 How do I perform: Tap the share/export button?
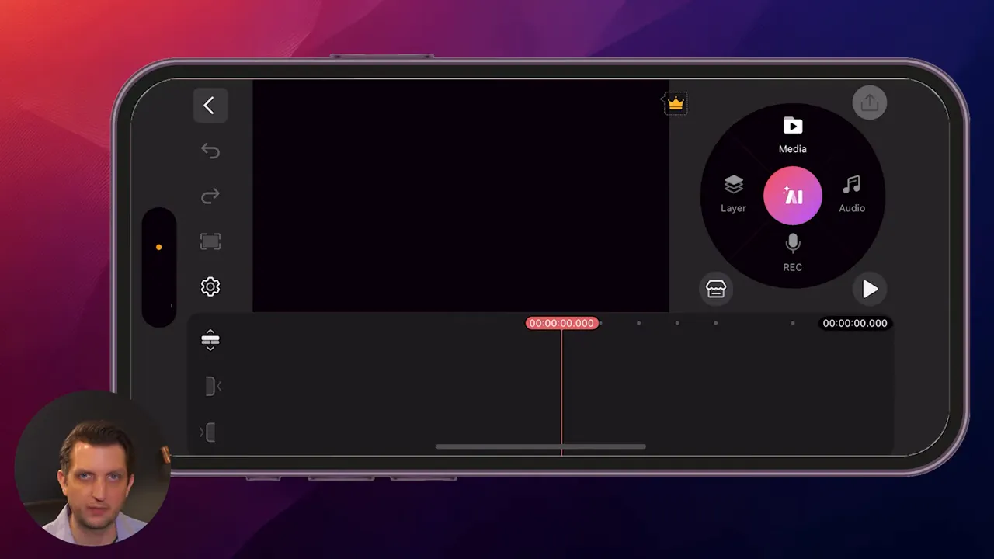(x=870, y=102)
